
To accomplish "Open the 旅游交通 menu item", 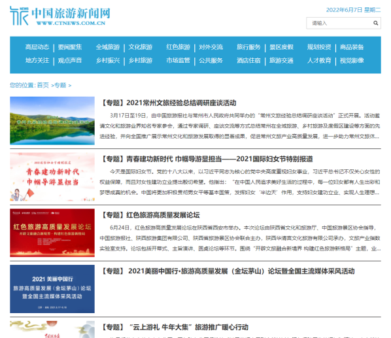I will (x=281, y=61).
